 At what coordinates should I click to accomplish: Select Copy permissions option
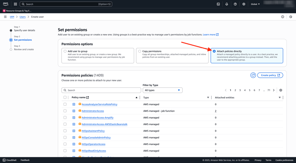click(140, 51)
